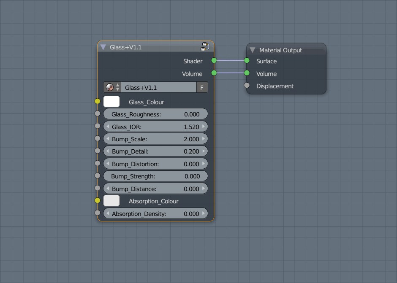The width and height of the screenshot is (397, 283).
Task: Click the Volume input socket on Material Output
Action: tap(246, 73)
